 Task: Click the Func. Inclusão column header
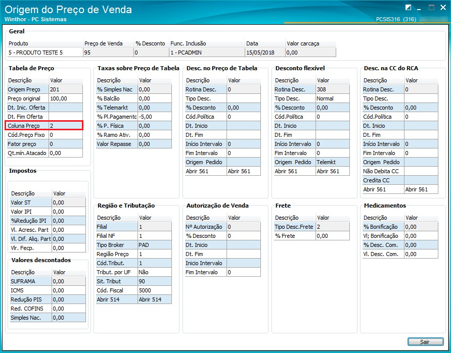click(207, 43)
